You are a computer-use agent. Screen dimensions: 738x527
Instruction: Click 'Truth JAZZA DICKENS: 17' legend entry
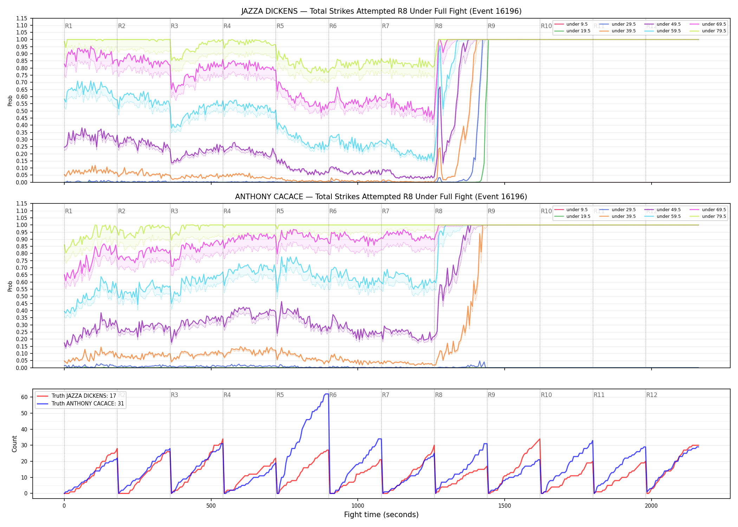point(76,396)
